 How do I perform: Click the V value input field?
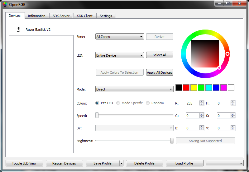coord(223,128)
